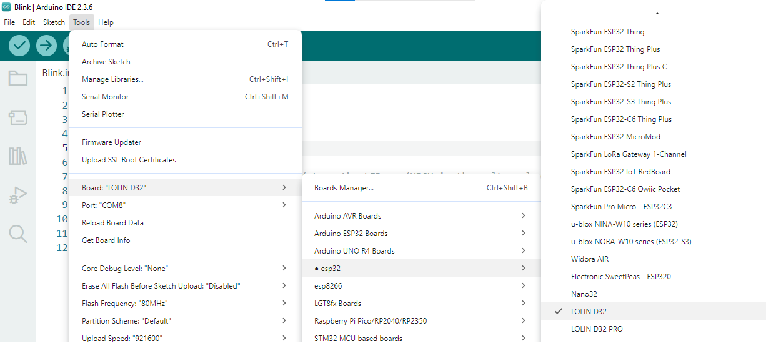Select the checked LOLIN D32 board
This screenshot has width=766, height=346.
[x=588, y=311]
